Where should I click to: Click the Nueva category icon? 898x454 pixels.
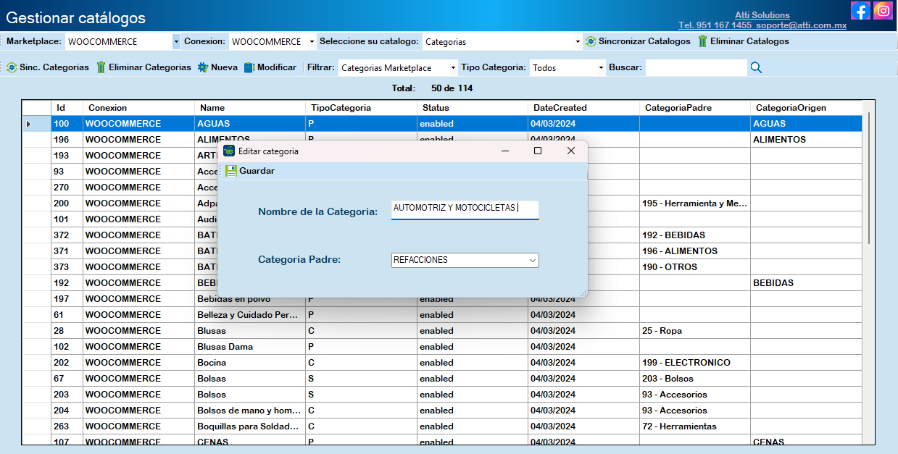203,68
